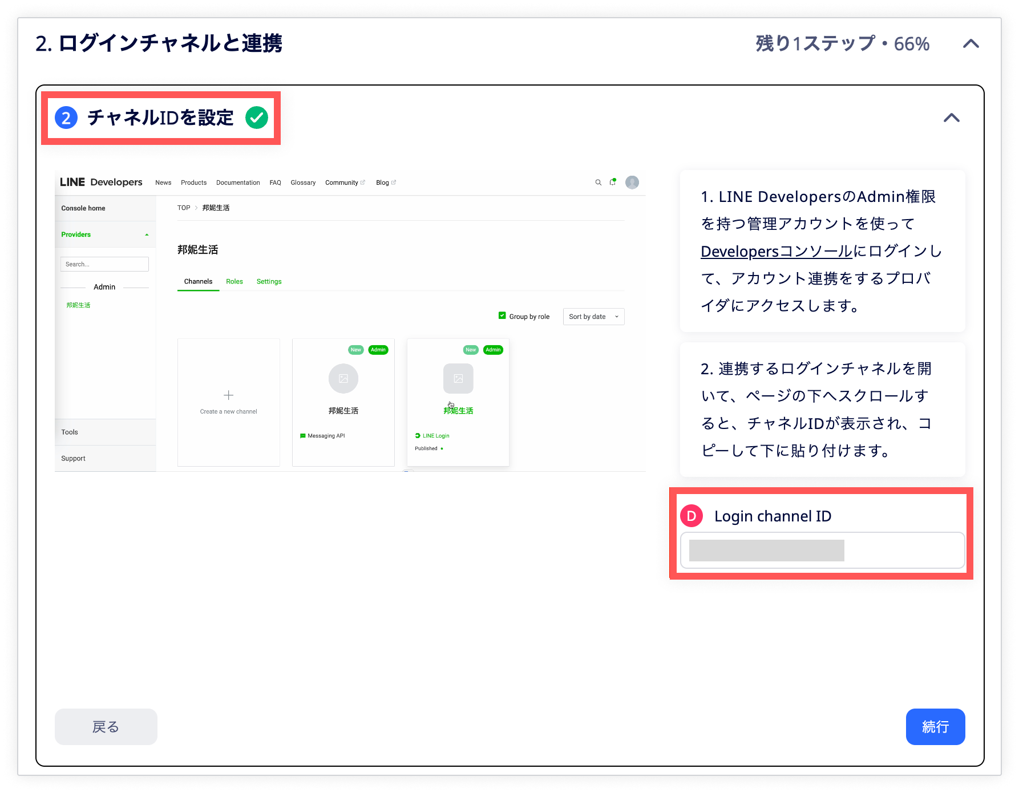This screenshot has width=1019, height=793.
Task: Open the notifications bell icon
Action: pyautogui.click(x=613, y=183)
